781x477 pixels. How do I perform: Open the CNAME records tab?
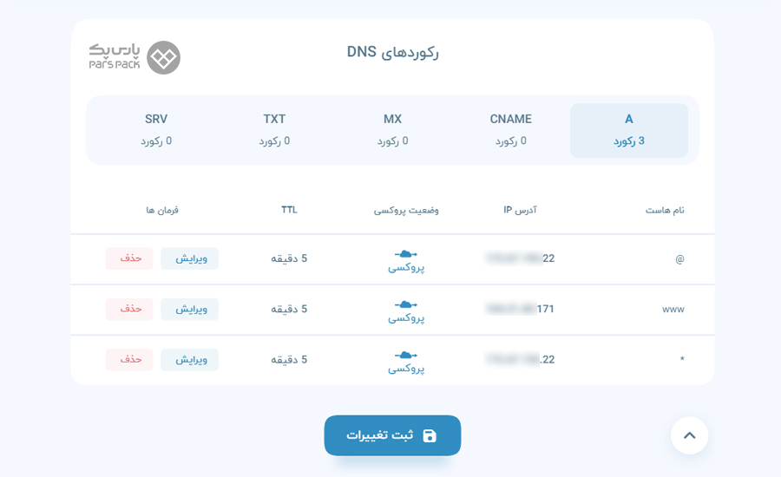click(x=510, y=130)
